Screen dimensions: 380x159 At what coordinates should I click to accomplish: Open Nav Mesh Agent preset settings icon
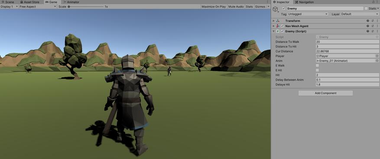(373, 26)
